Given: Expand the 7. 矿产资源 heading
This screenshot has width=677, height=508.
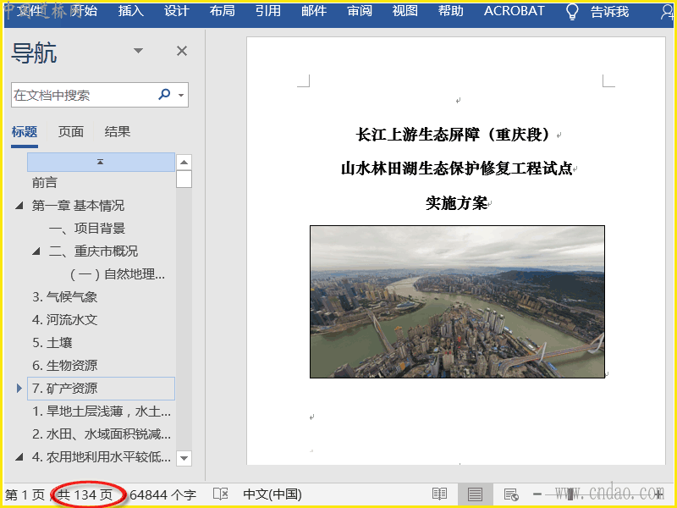Looking at the screenshot, I should 19,389.
